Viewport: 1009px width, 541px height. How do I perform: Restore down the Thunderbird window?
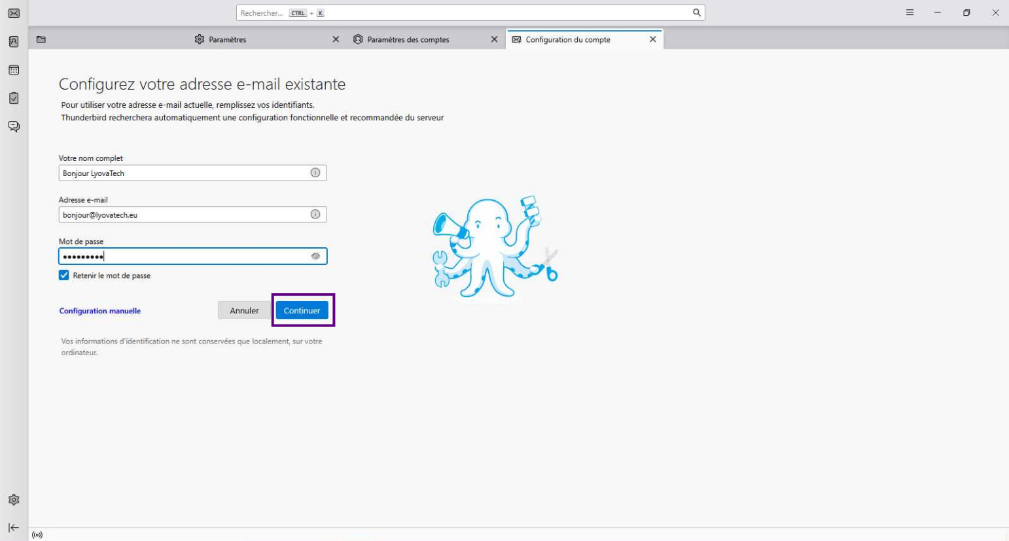(966, 12)
